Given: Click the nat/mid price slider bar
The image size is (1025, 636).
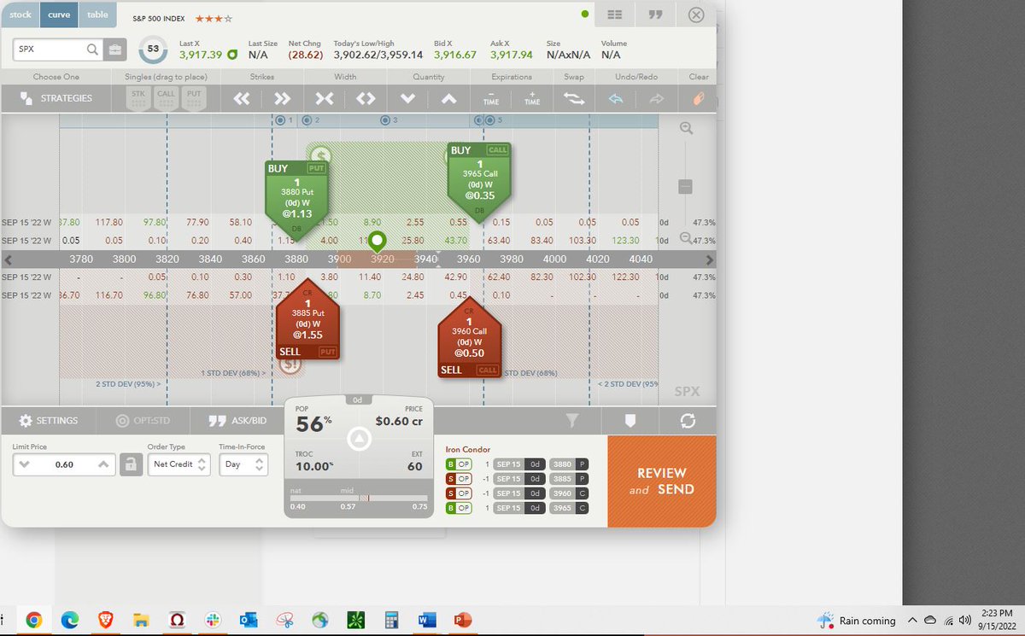Looking at the screenshot, I should (359, 498).
